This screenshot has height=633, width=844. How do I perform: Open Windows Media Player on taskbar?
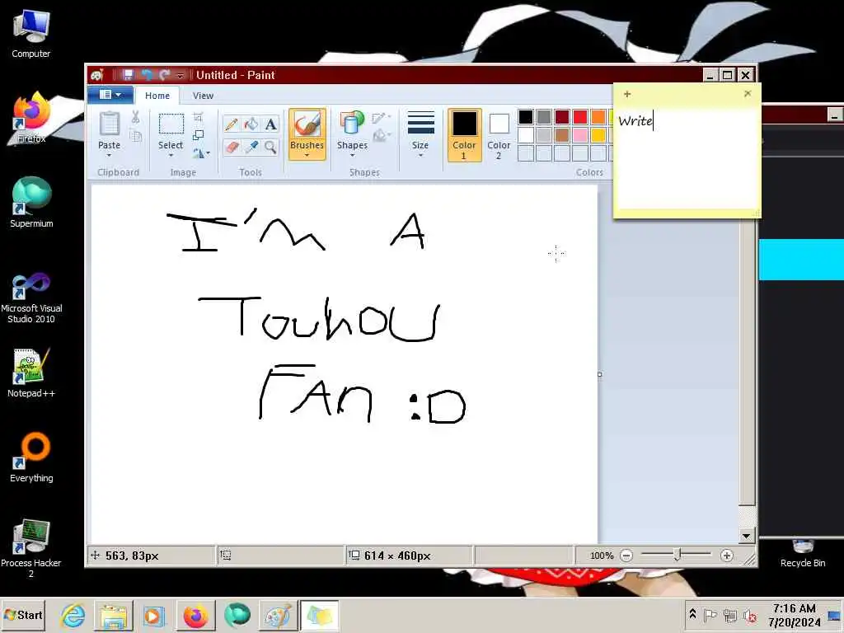coord(152,616)
